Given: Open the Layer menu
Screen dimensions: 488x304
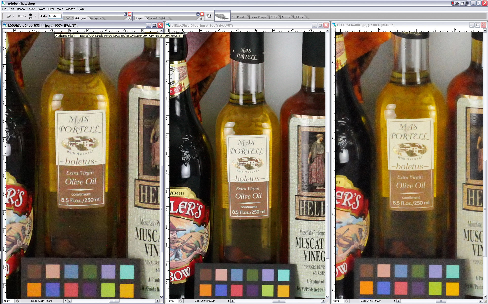Looking at the screenshot, I should tap(31, 9).
